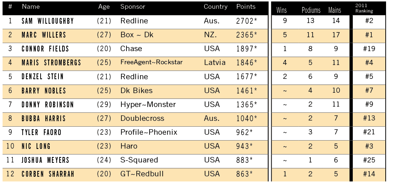Click the Podiums column header

click(x=311, y=11)
